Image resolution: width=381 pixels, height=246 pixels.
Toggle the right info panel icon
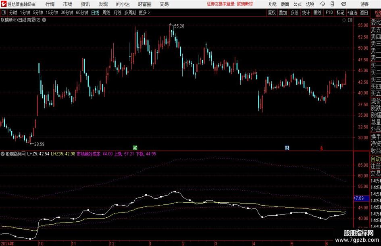tap(350, 20)
